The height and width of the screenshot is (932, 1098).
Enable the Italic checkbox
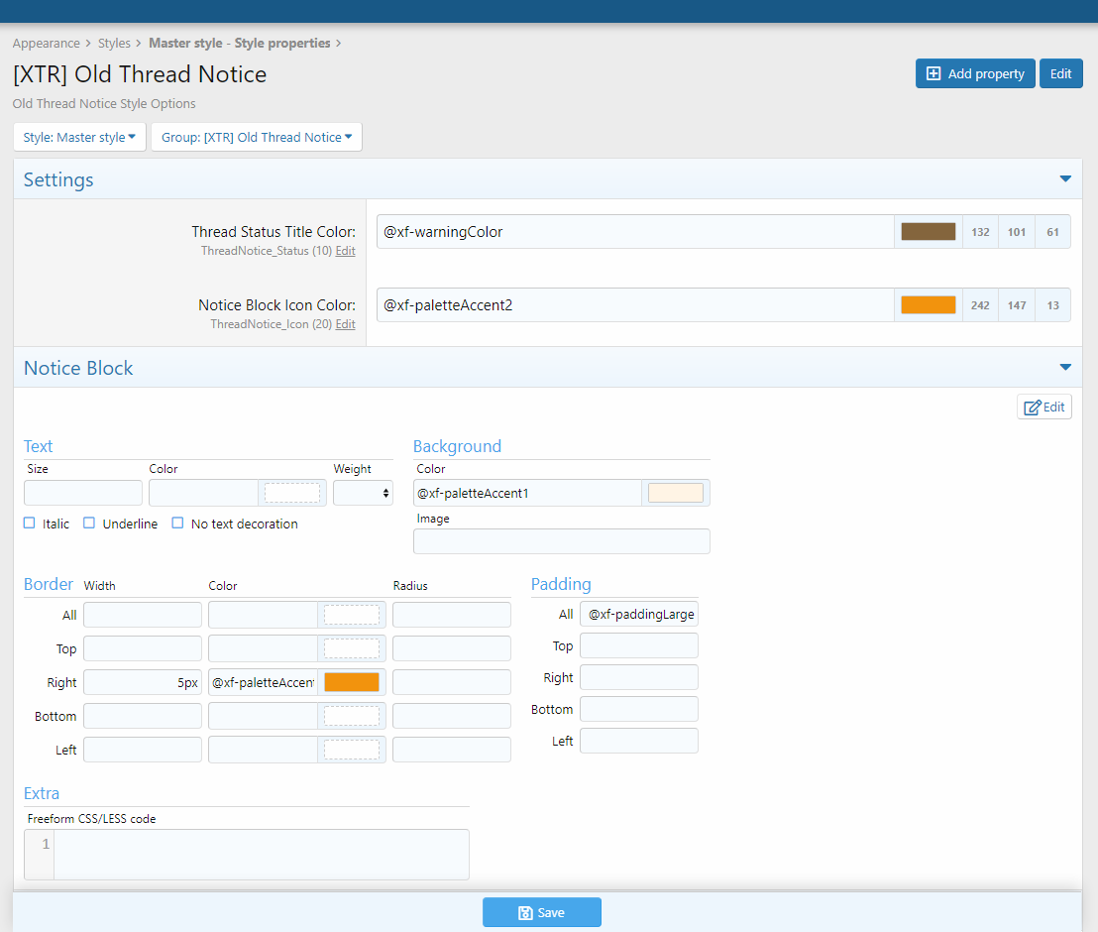click(30, 524)
